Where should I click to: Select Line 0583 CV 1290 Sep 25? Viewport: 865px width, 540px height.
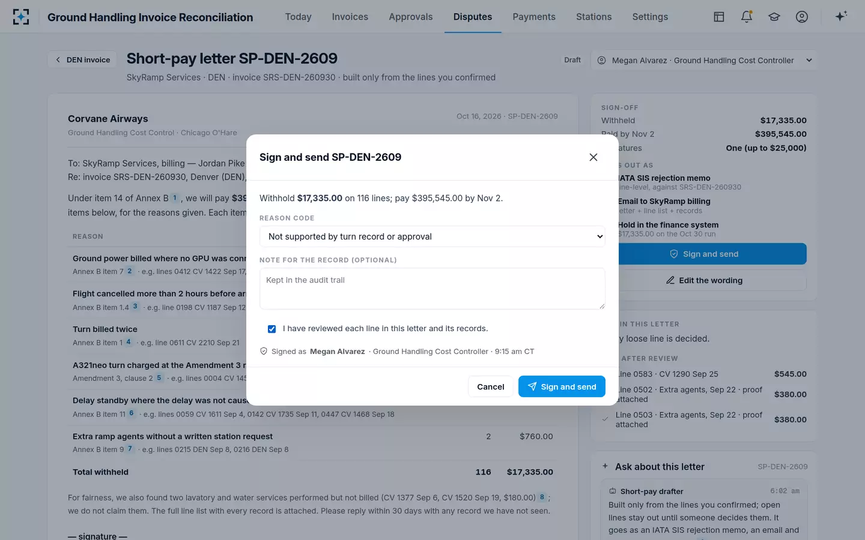[x=704, y=374]
